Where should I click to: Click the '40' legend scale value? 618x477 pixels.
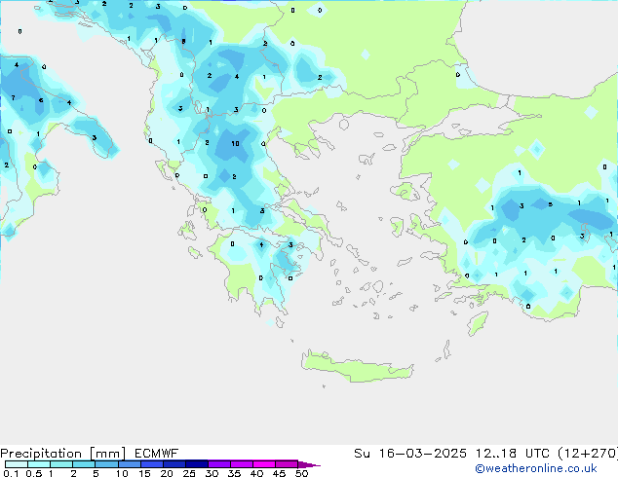pyautogui.click(x=256, y=473)
